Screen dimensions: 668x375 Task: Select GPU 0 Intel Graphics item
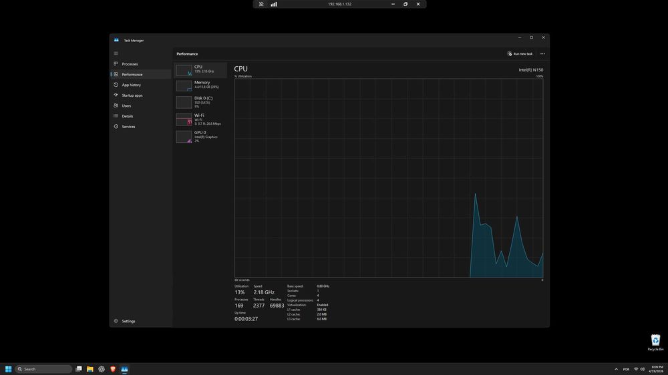pyautogui.click(x=200, y=137)
